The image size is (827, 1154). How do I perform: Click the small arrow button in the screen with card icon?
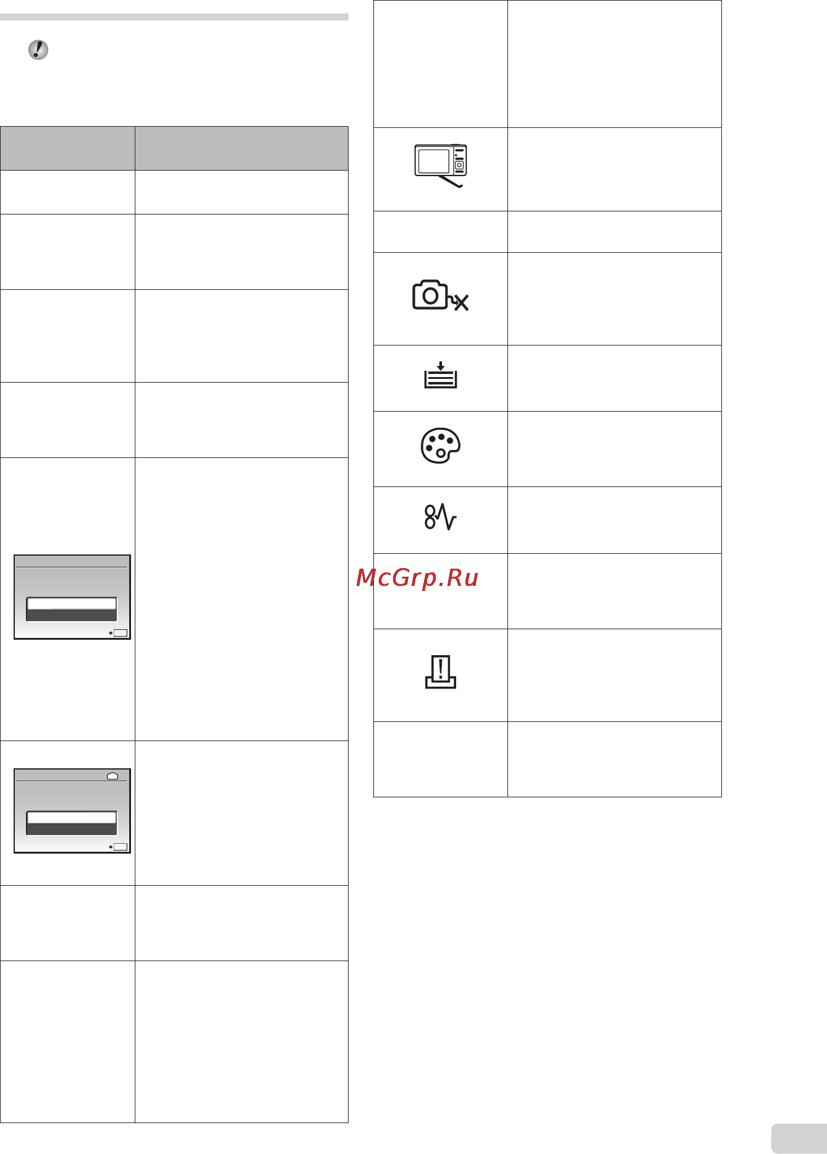click(x=119, y=847)
